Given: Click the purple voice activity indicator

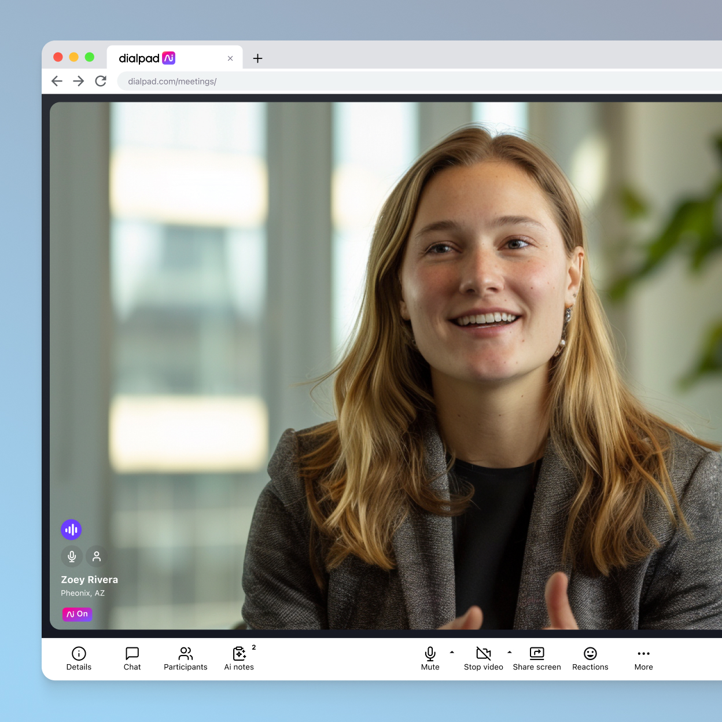Looking at the screenshot, I should 71,529.
